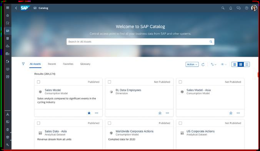Favorite the BL Data Employees card

[x=160, y=113]
